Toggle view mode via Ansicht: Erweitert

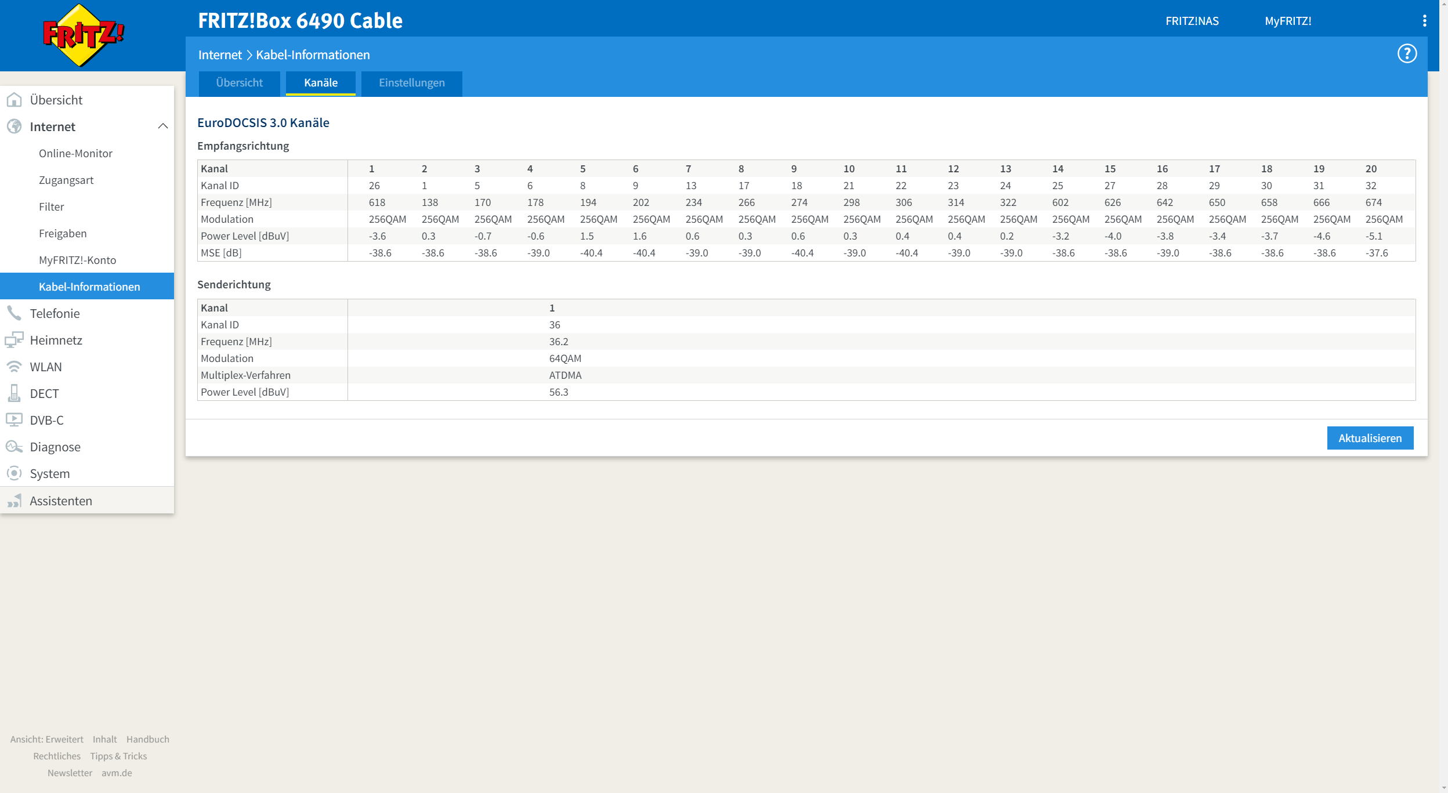pyautogui.click(x=47, y=739)
